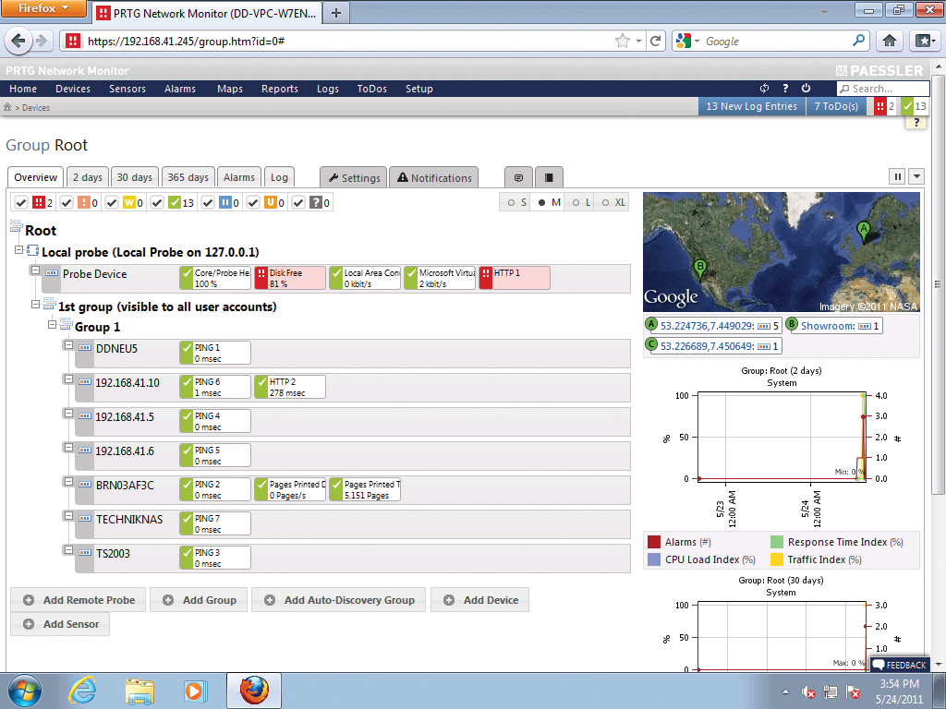Click the Alarms red legend swatch
This screenshot has width=946, height=709.
653,542
